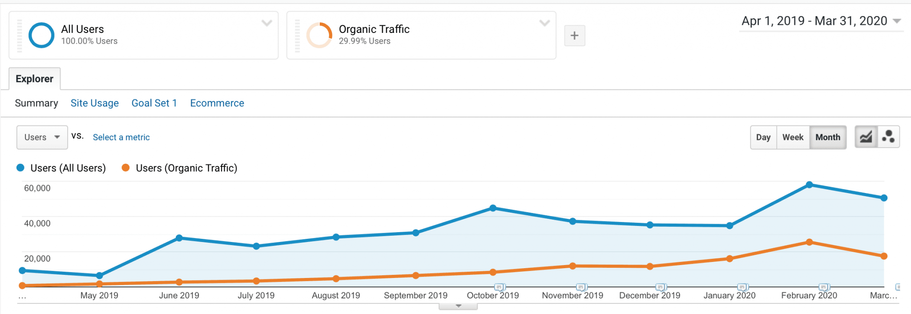Open the date range picker
911x314 pixels.
(821, 21)
